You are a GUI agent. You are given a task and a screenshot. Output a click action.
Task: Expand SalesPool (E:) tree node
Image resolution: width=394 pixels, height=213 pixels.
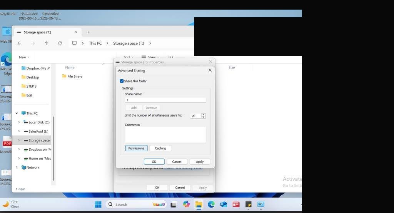pos(19,131)
